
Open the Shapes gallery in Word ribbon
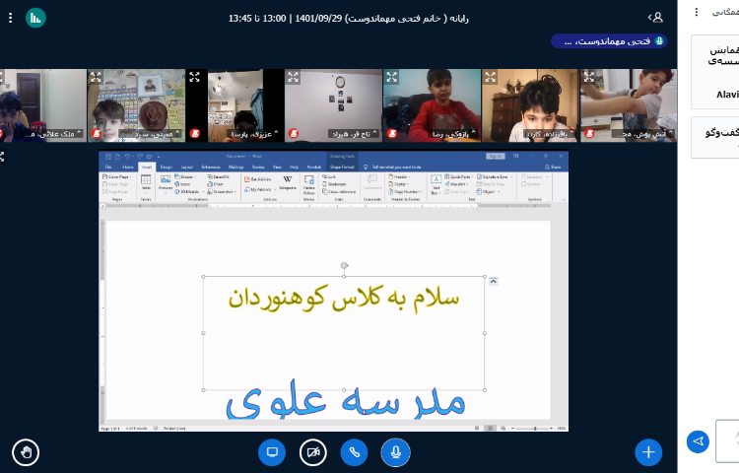pos(185,176)
